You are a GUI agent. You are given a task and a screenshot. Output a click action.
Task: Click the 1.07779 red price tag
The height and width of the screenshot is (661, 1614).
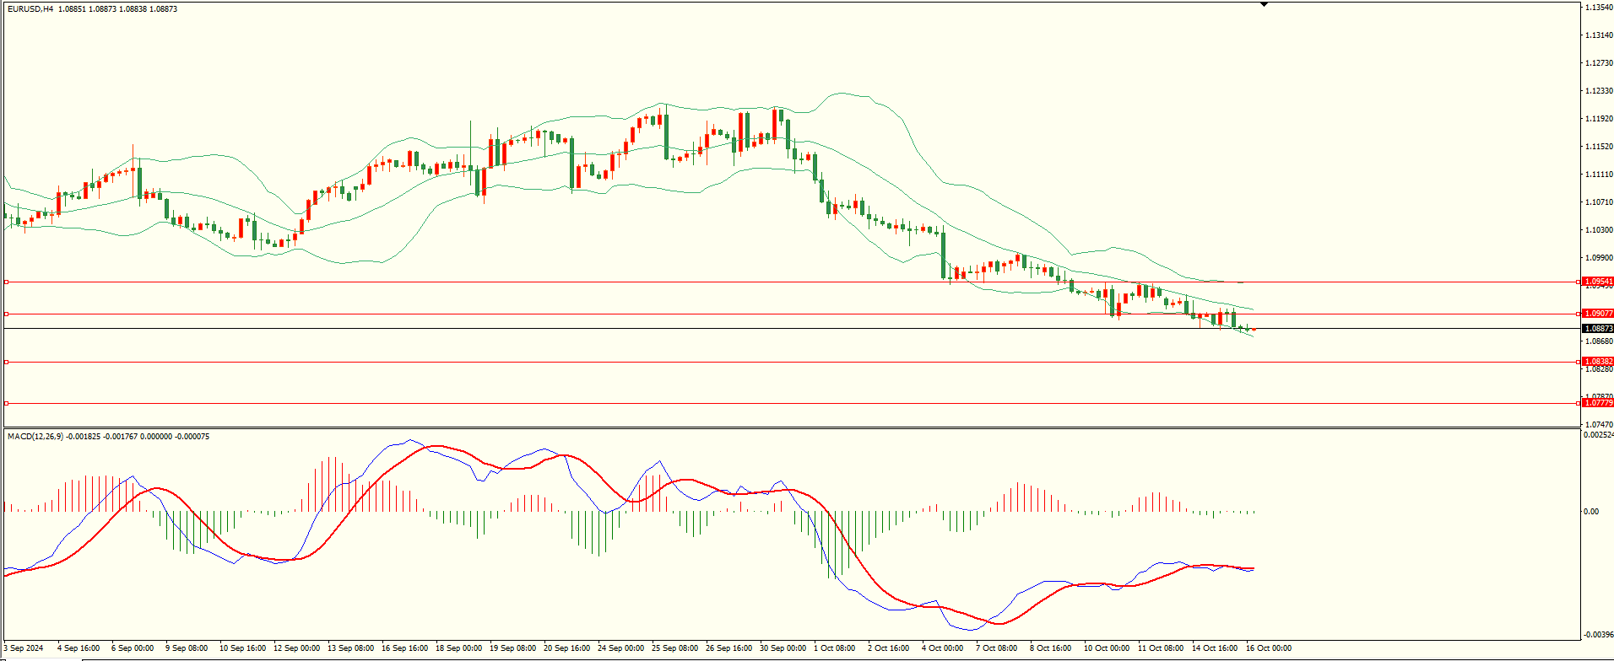pyautogui.click(x=1598, y=403)
